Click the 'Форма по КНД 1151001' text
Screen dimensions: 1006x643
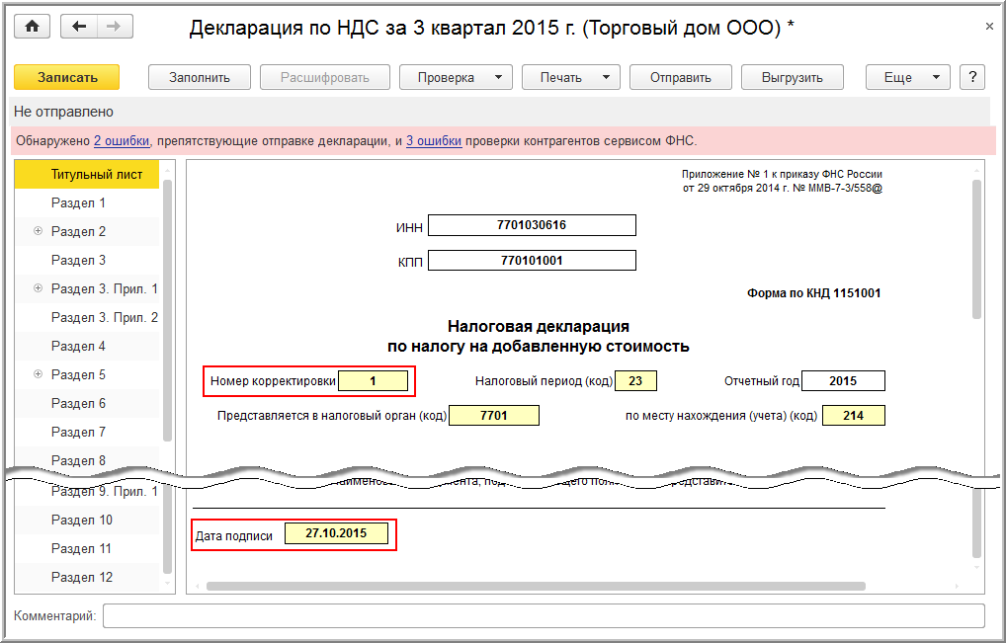tap(813, 293)
